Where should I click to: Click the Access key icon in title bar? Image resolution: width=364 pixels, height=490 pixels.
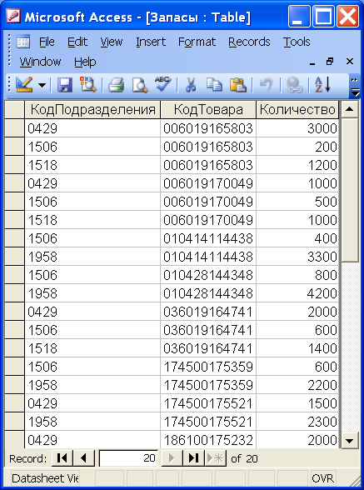13,16
